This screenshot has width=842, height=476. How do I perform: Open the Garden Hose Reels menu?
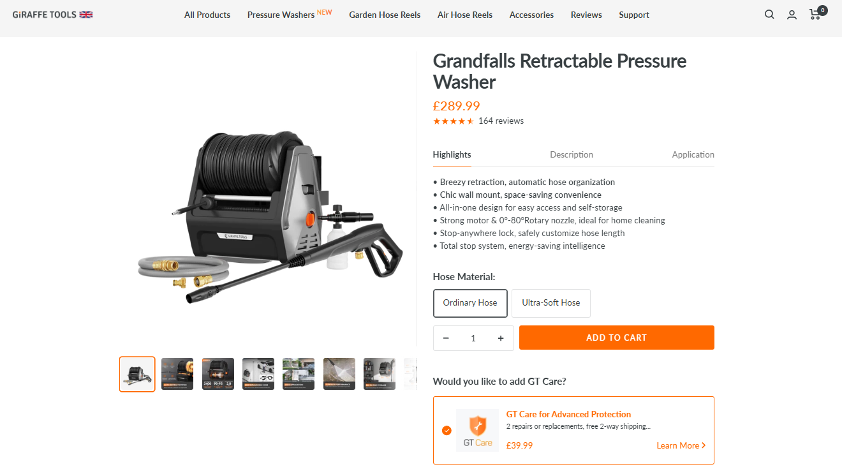pyautogui.click(x=385, y=15)
